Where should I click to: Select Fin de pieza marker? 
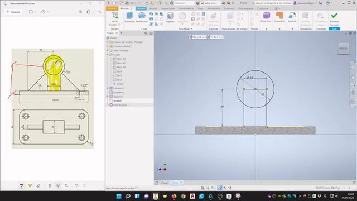click(x=120, y=105)
